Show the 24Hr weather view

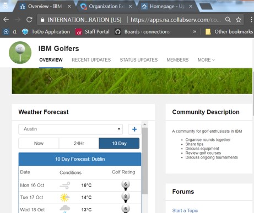[79, 143]
